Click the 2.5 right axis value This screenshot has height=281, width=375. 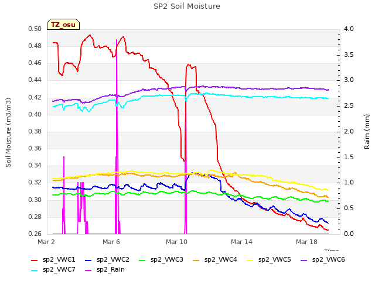pyautogui.click(x=349, y=106)
